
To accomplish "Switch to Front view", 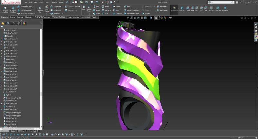I will pyautogui.click(x=188, y=9).
